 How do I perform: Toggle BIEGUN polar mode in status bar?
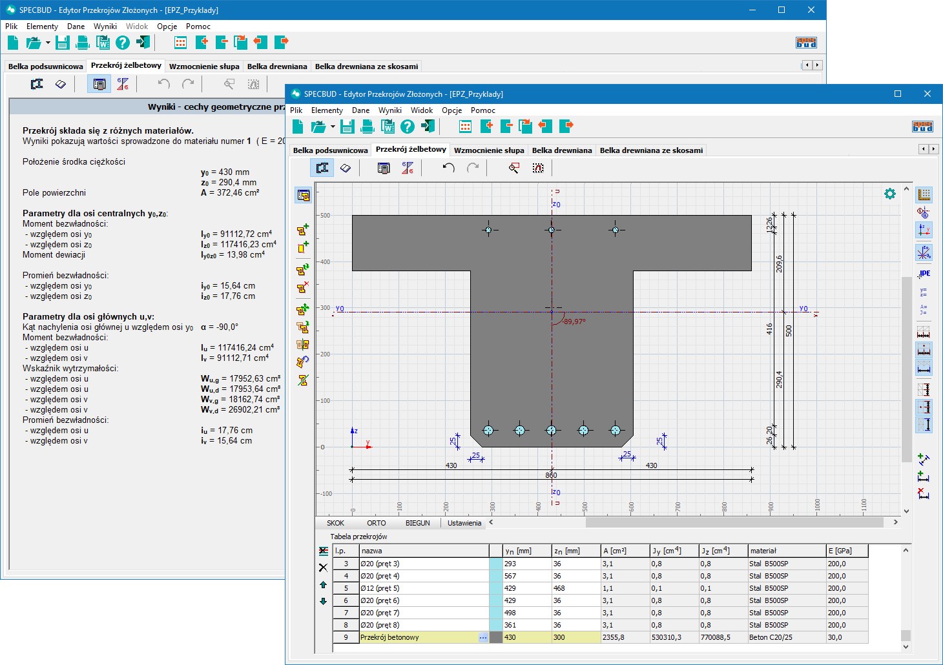pyautogui.click(x=417, y=523)
